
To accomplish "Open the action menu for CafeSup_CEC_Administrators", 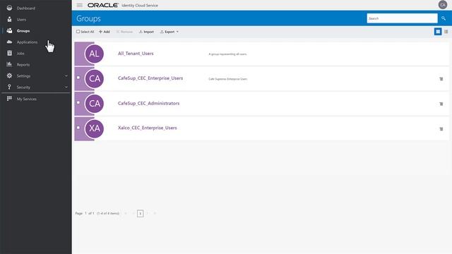I will [441, 104].
